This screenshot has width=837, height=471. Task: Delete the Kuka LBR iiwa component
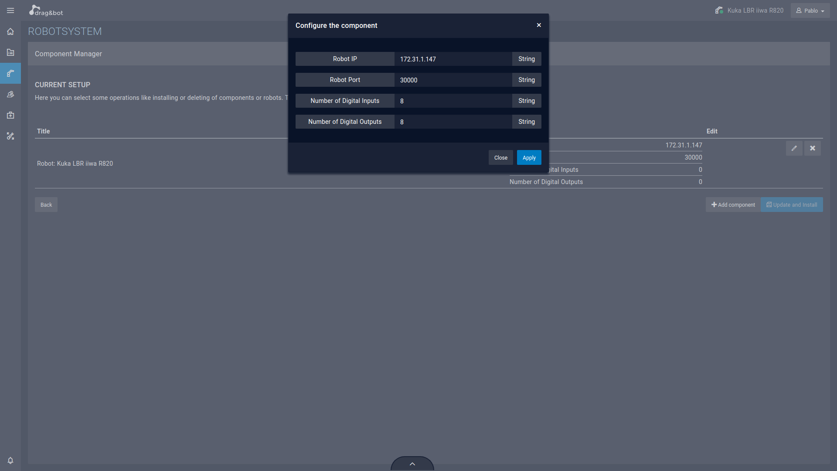pyautogui.click(x=813, y=148)
